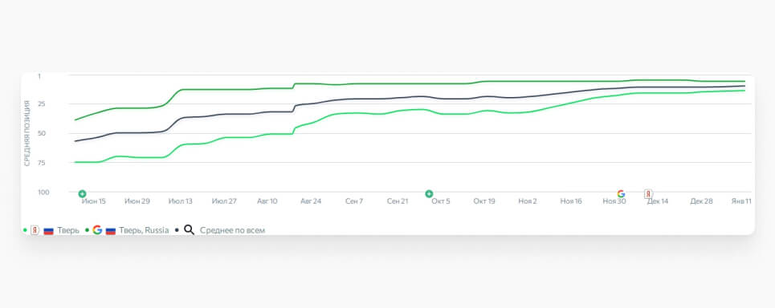Toggle the Yandex 'Тверь' legend label
Screen dimensions: 775x308
[x=68, y=230]
